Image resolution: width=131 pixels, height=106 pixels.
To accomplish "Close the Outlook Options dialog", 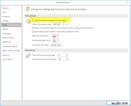I will click(128, 2).
